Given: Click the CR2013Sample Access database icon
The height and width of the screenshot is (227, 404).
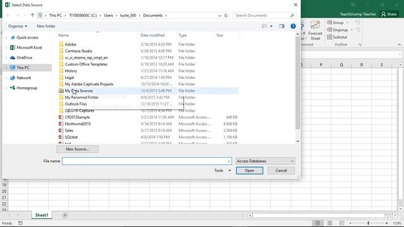Looking at the screenshot, I should coord(61,117).
